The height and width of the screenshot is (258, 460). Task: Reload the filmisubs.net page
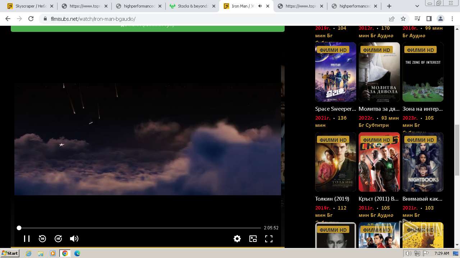31,19
